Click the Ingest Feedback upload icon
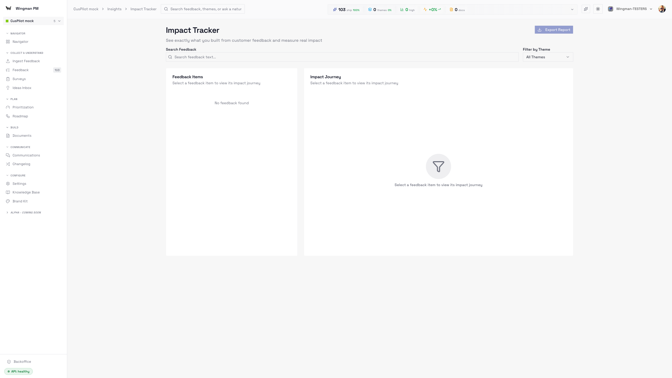Image resolution: width=672 pixels, height=378 pixels. coord(8,61)
